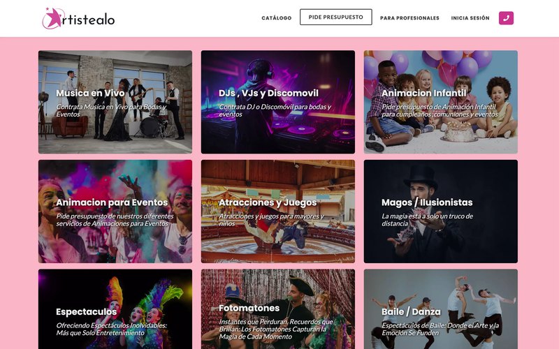The image size is (559, 349).
Task: Open the Fotomatones category card
Action: click(277, 309)
